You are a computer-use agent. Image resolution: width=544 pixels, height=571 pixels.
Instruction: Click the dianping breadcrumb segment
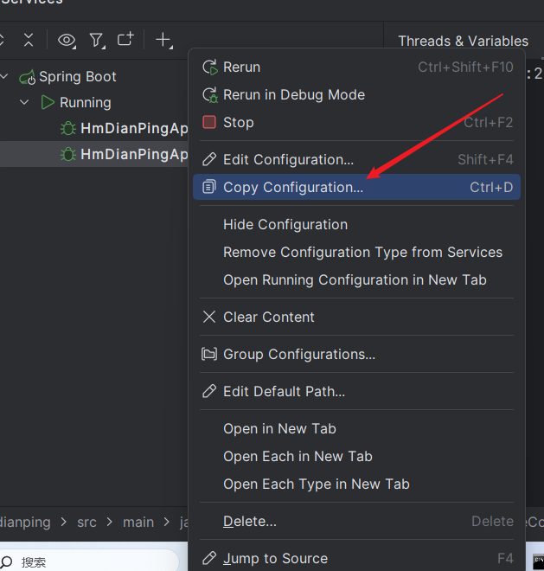[x=25, y=523]
